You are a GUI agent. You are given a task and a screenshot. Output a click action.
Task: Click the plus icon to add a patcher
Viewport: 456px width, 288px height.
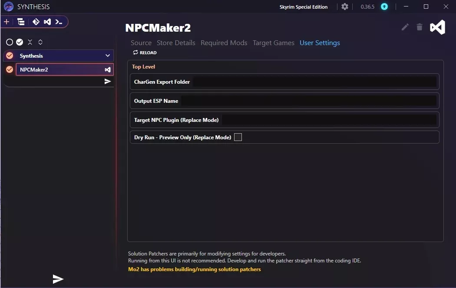point(7,22)
